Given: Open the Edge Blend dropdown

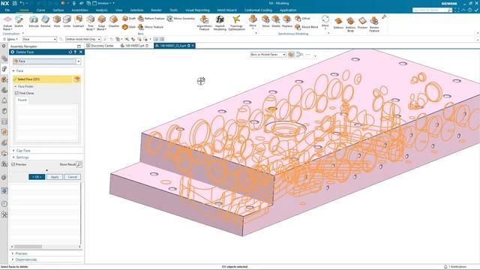Looking at the screenshot, I should pos(101,28).
